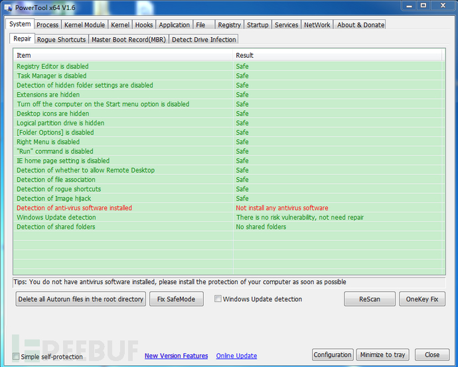Select the Detect Drive Infection sub-tab
The height and width of the screenshot is (367, 458).
[x=204, y=39]
